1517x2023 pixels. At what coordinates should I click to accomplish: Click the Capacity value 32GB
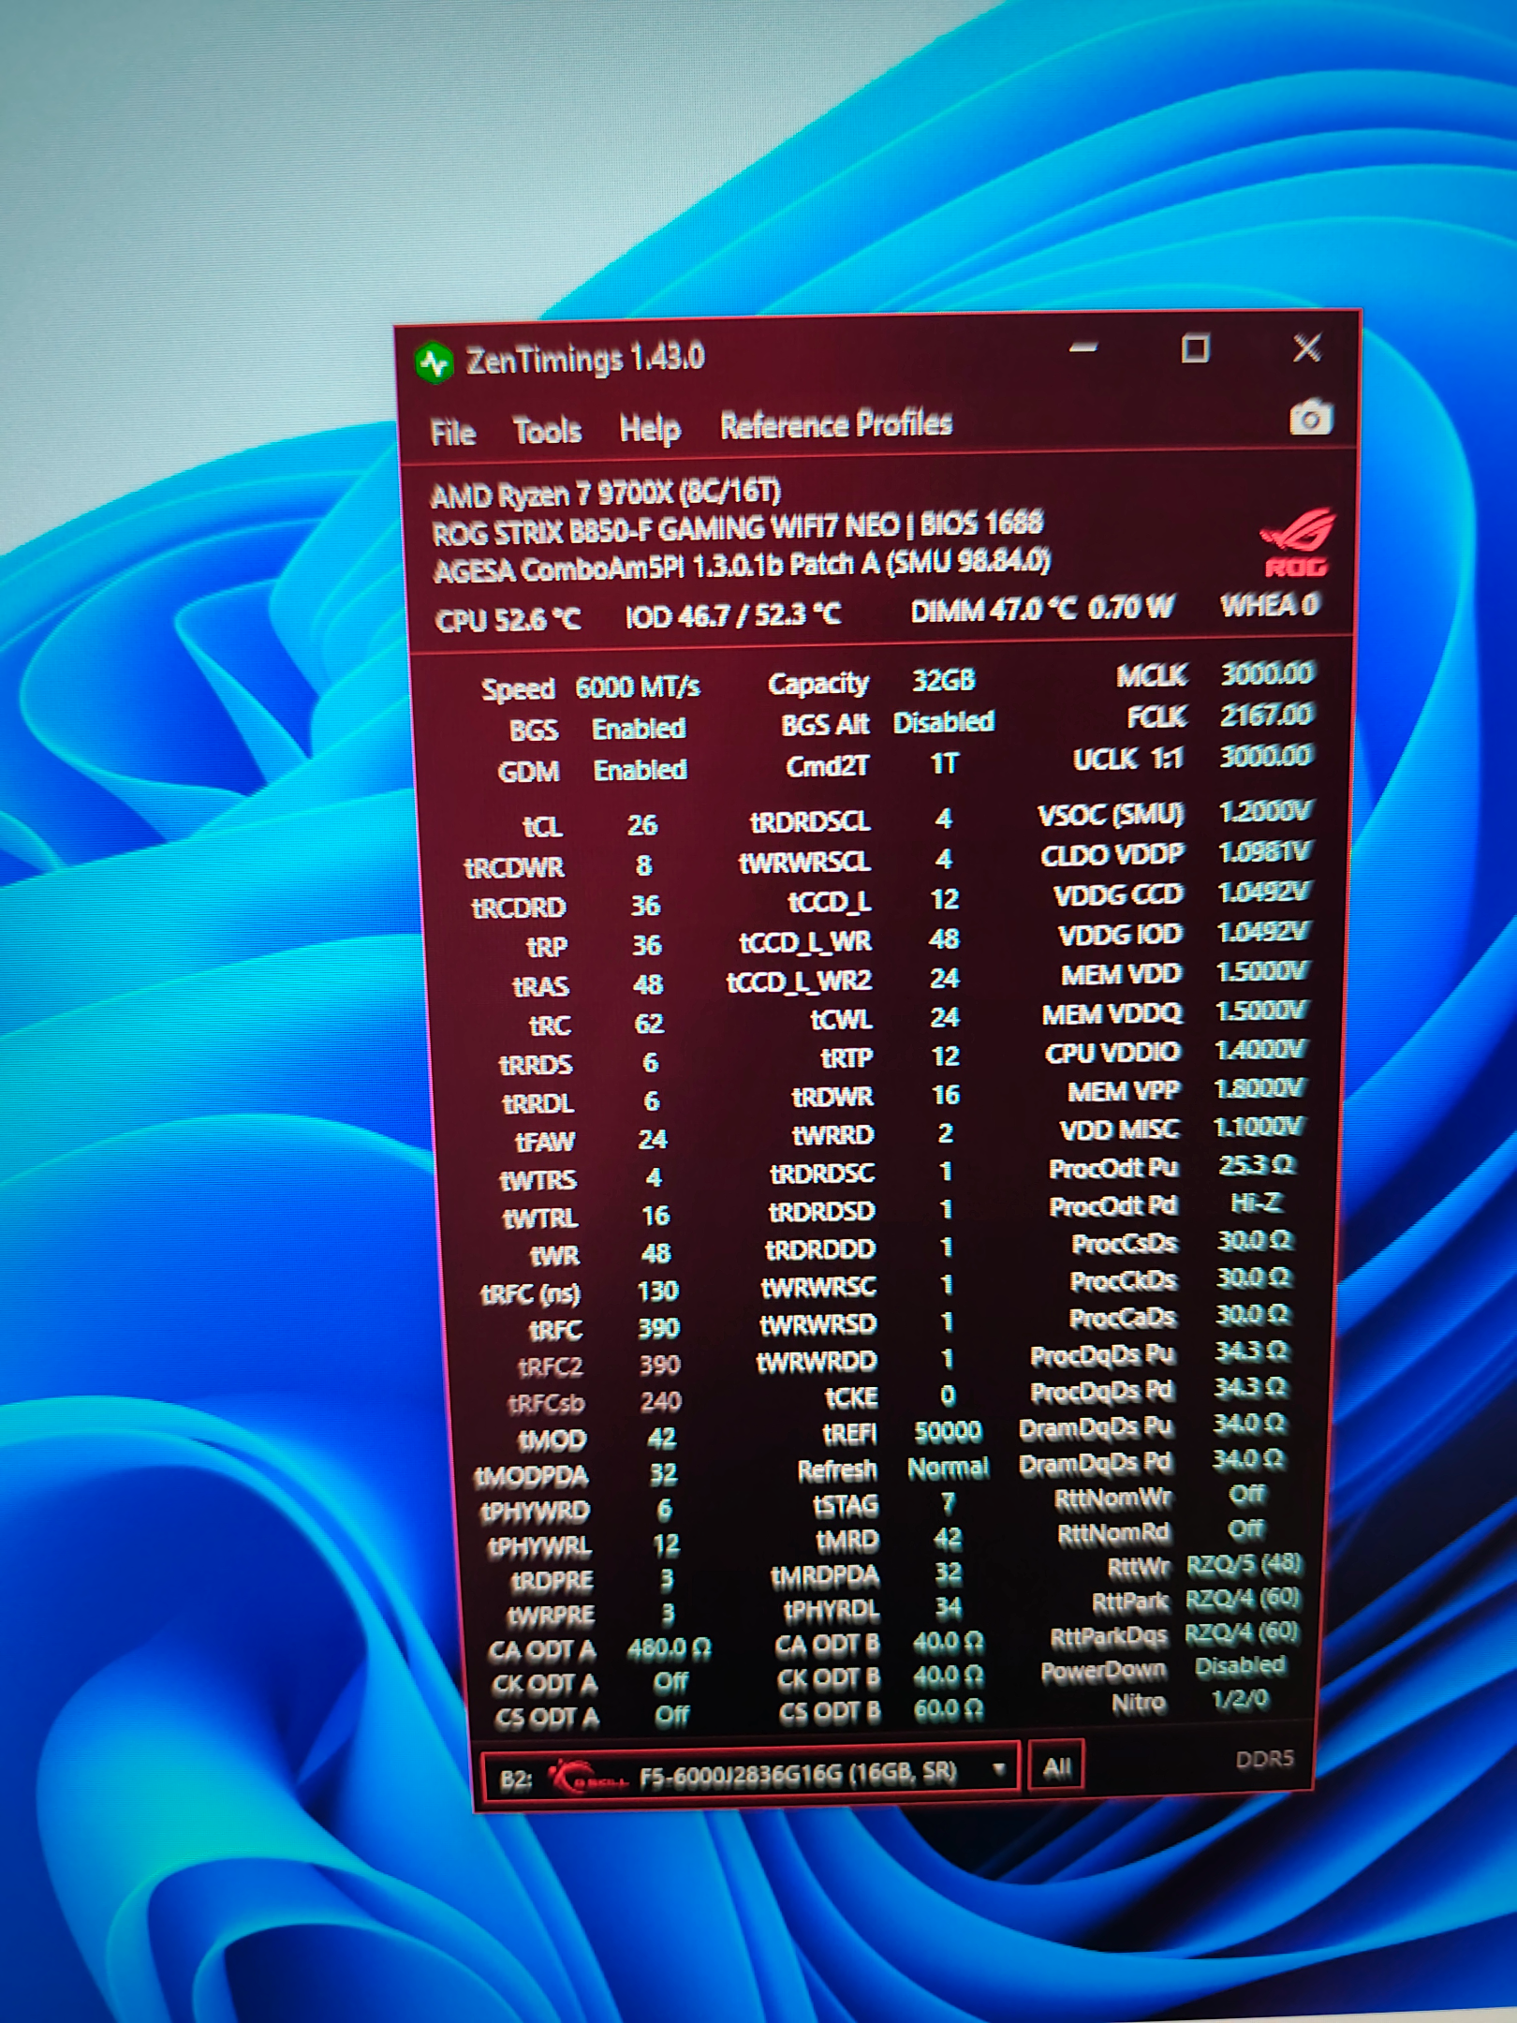pyautogui.click(x=944, y=681)
